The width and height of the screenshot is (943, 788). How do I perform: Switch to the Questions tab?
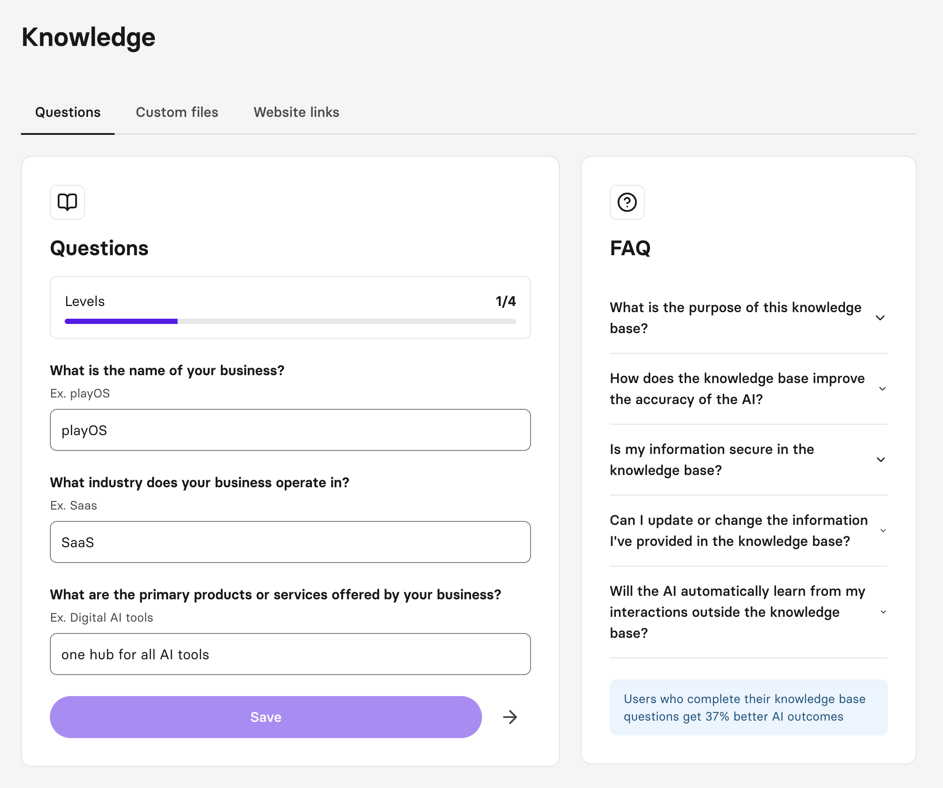(x=68, y=113)
